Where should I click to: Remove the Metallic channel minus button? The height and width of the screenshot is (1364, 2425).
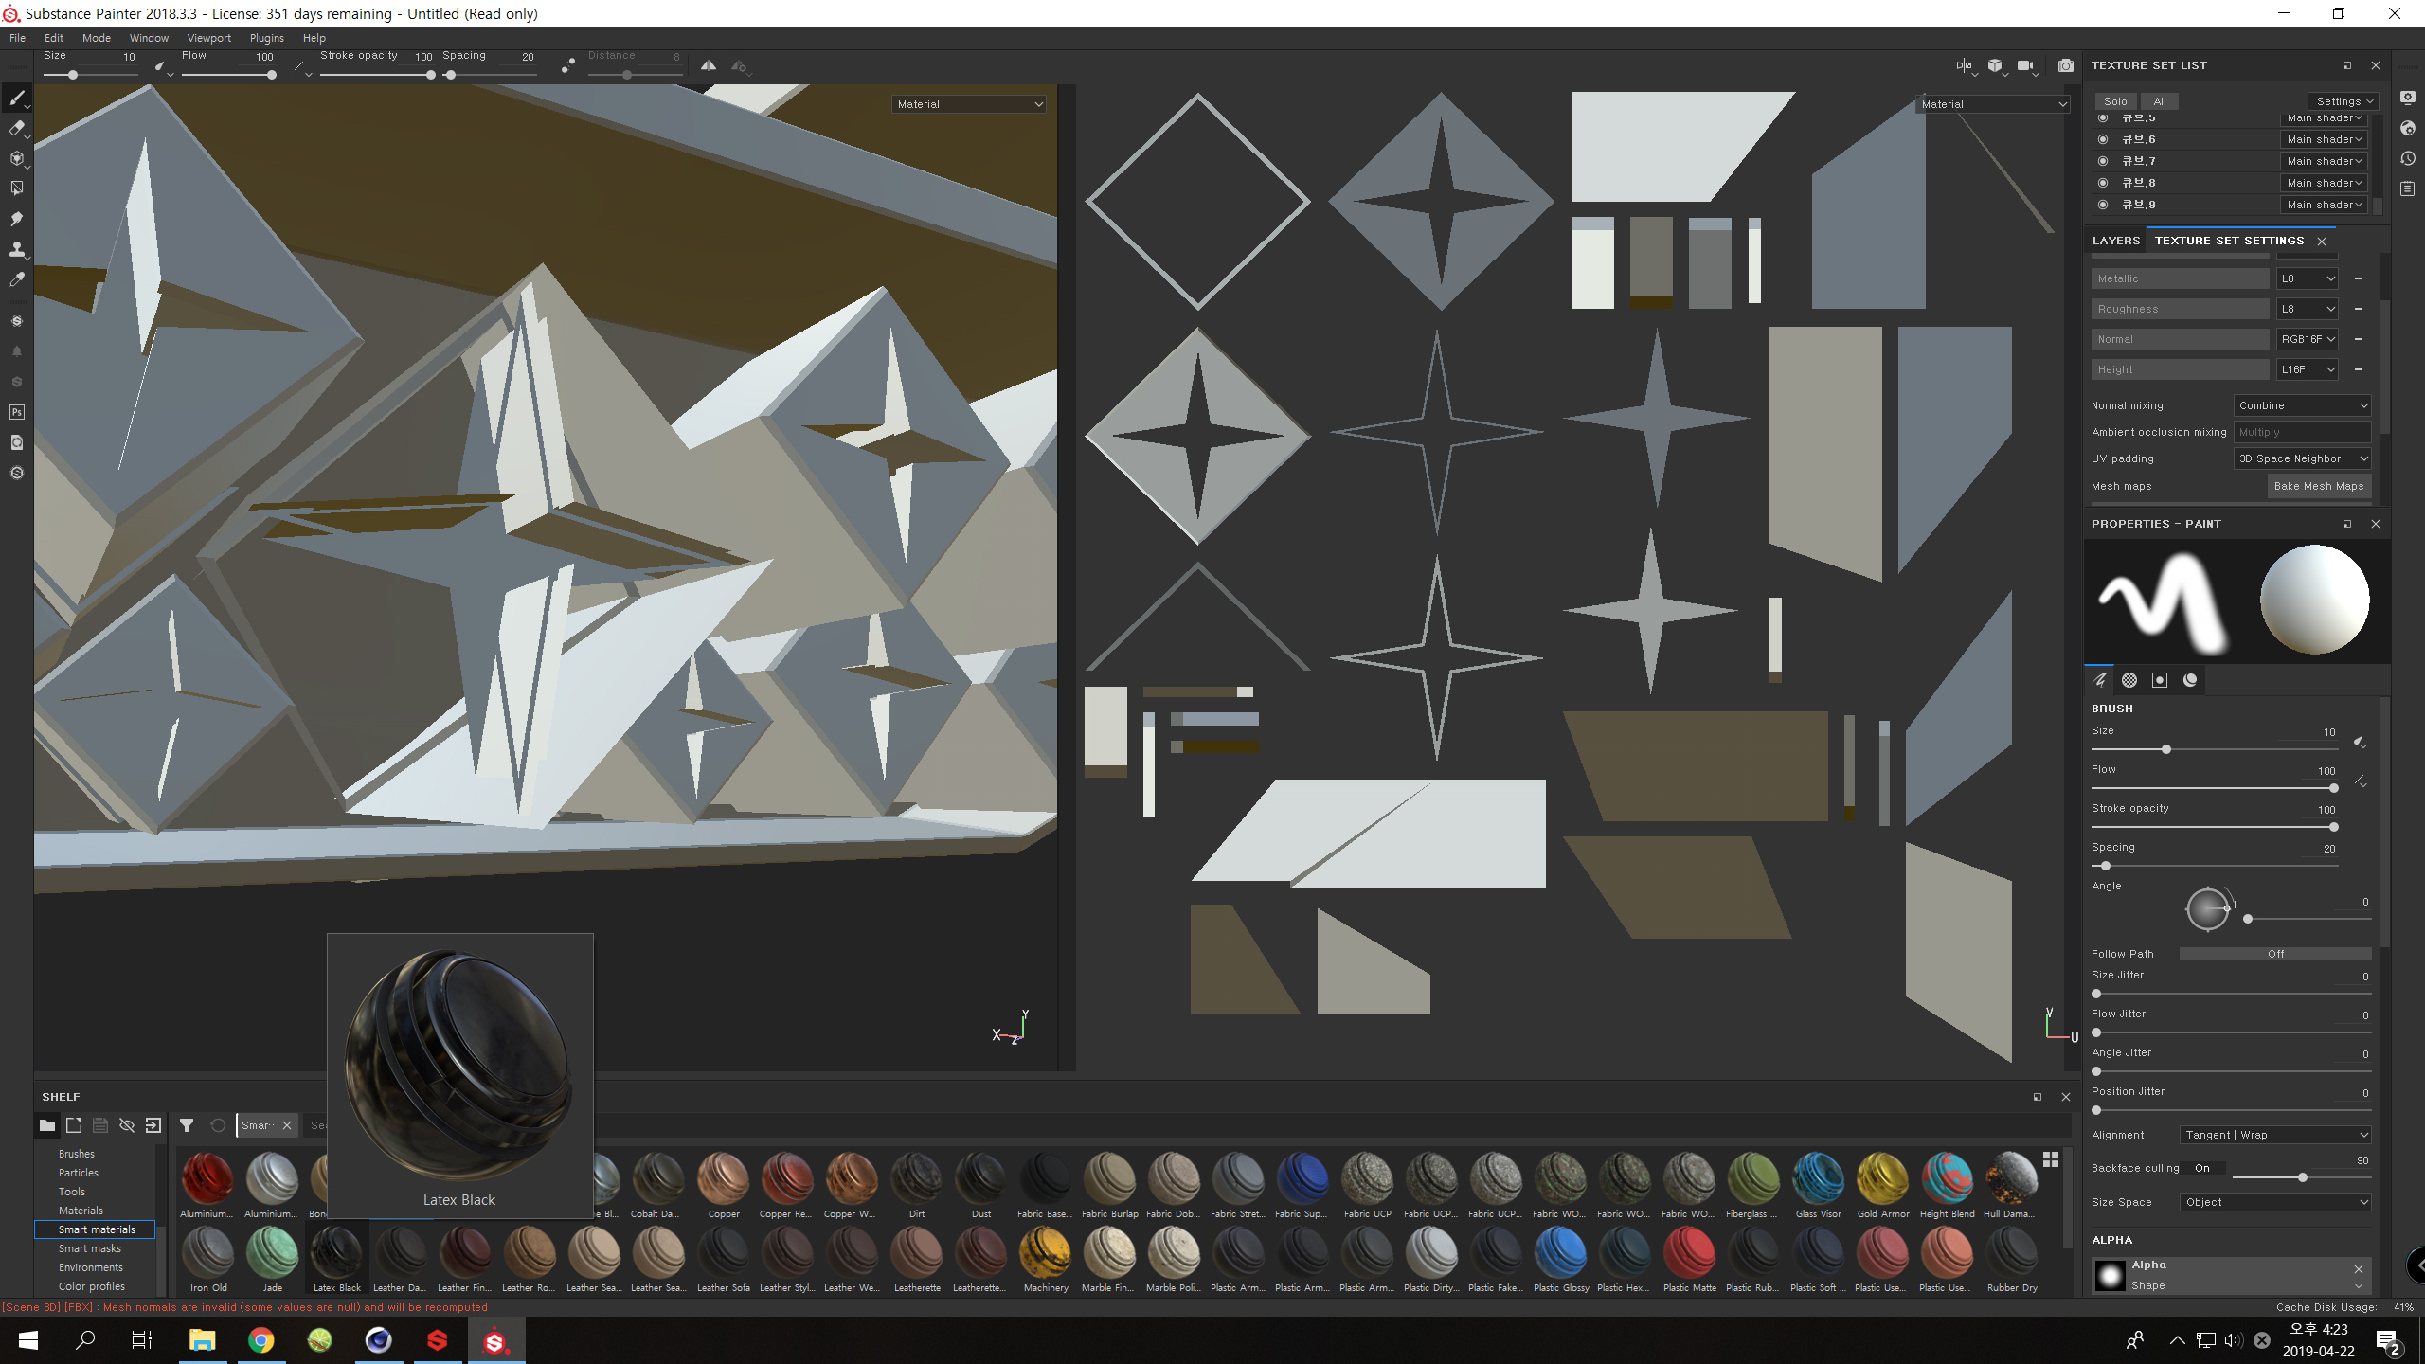pyautogui.click(x=2359, y=278)
